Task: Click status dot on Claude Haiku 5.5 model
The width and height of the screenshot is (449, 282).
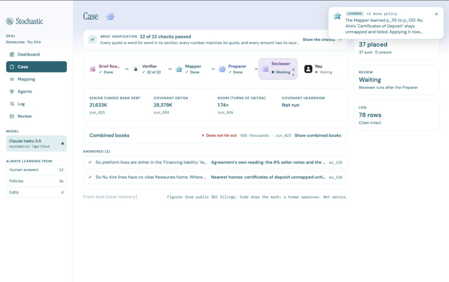Action: 62,144
